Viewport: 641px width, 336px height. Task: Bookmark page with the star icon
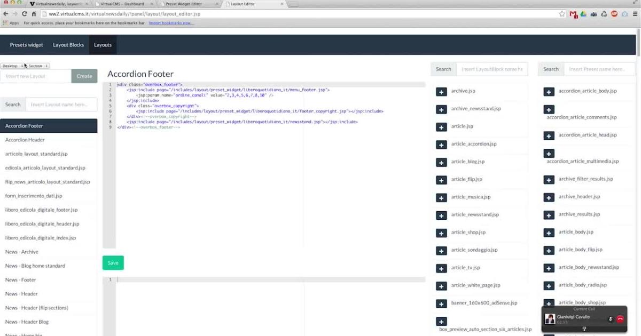click(561, 14)
